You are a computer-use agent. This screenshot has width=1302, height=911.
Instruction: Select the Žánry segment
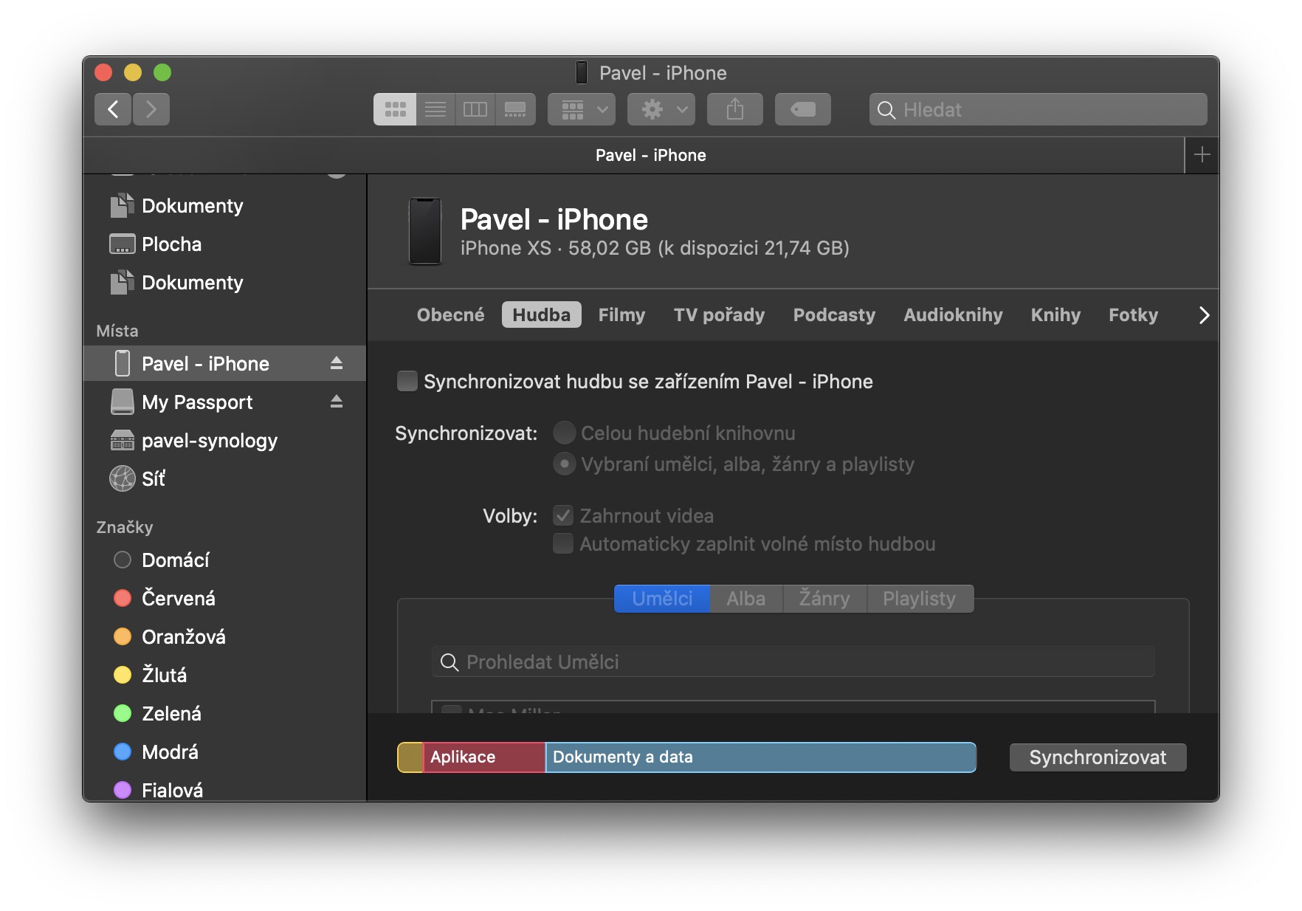point(824,598)
